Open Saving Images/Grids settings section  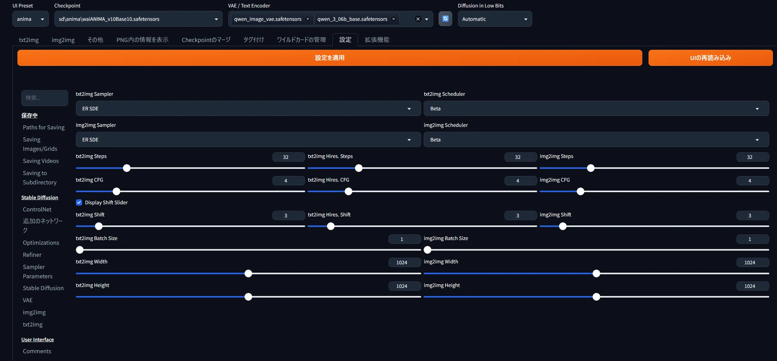tap(40, 144)
